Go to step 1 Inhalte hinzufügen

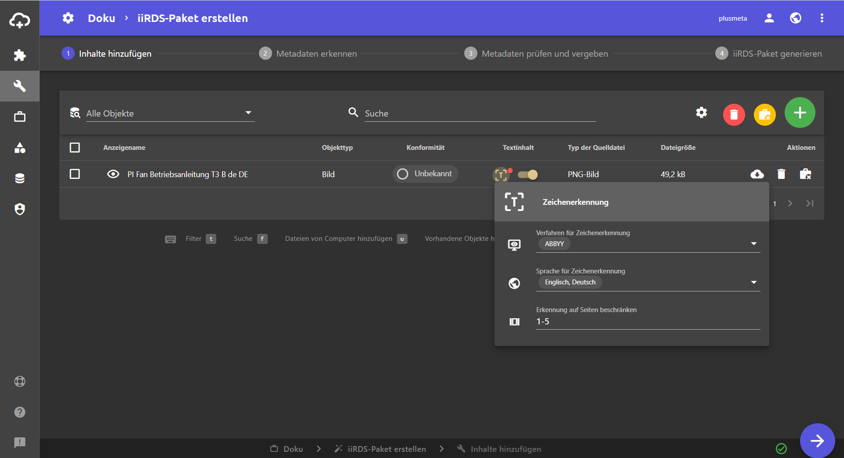pyautogui.click(x=107, y=54)
